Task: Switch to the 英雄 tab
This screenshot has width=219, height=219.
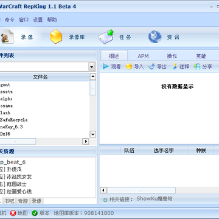Action: point(201,56)
